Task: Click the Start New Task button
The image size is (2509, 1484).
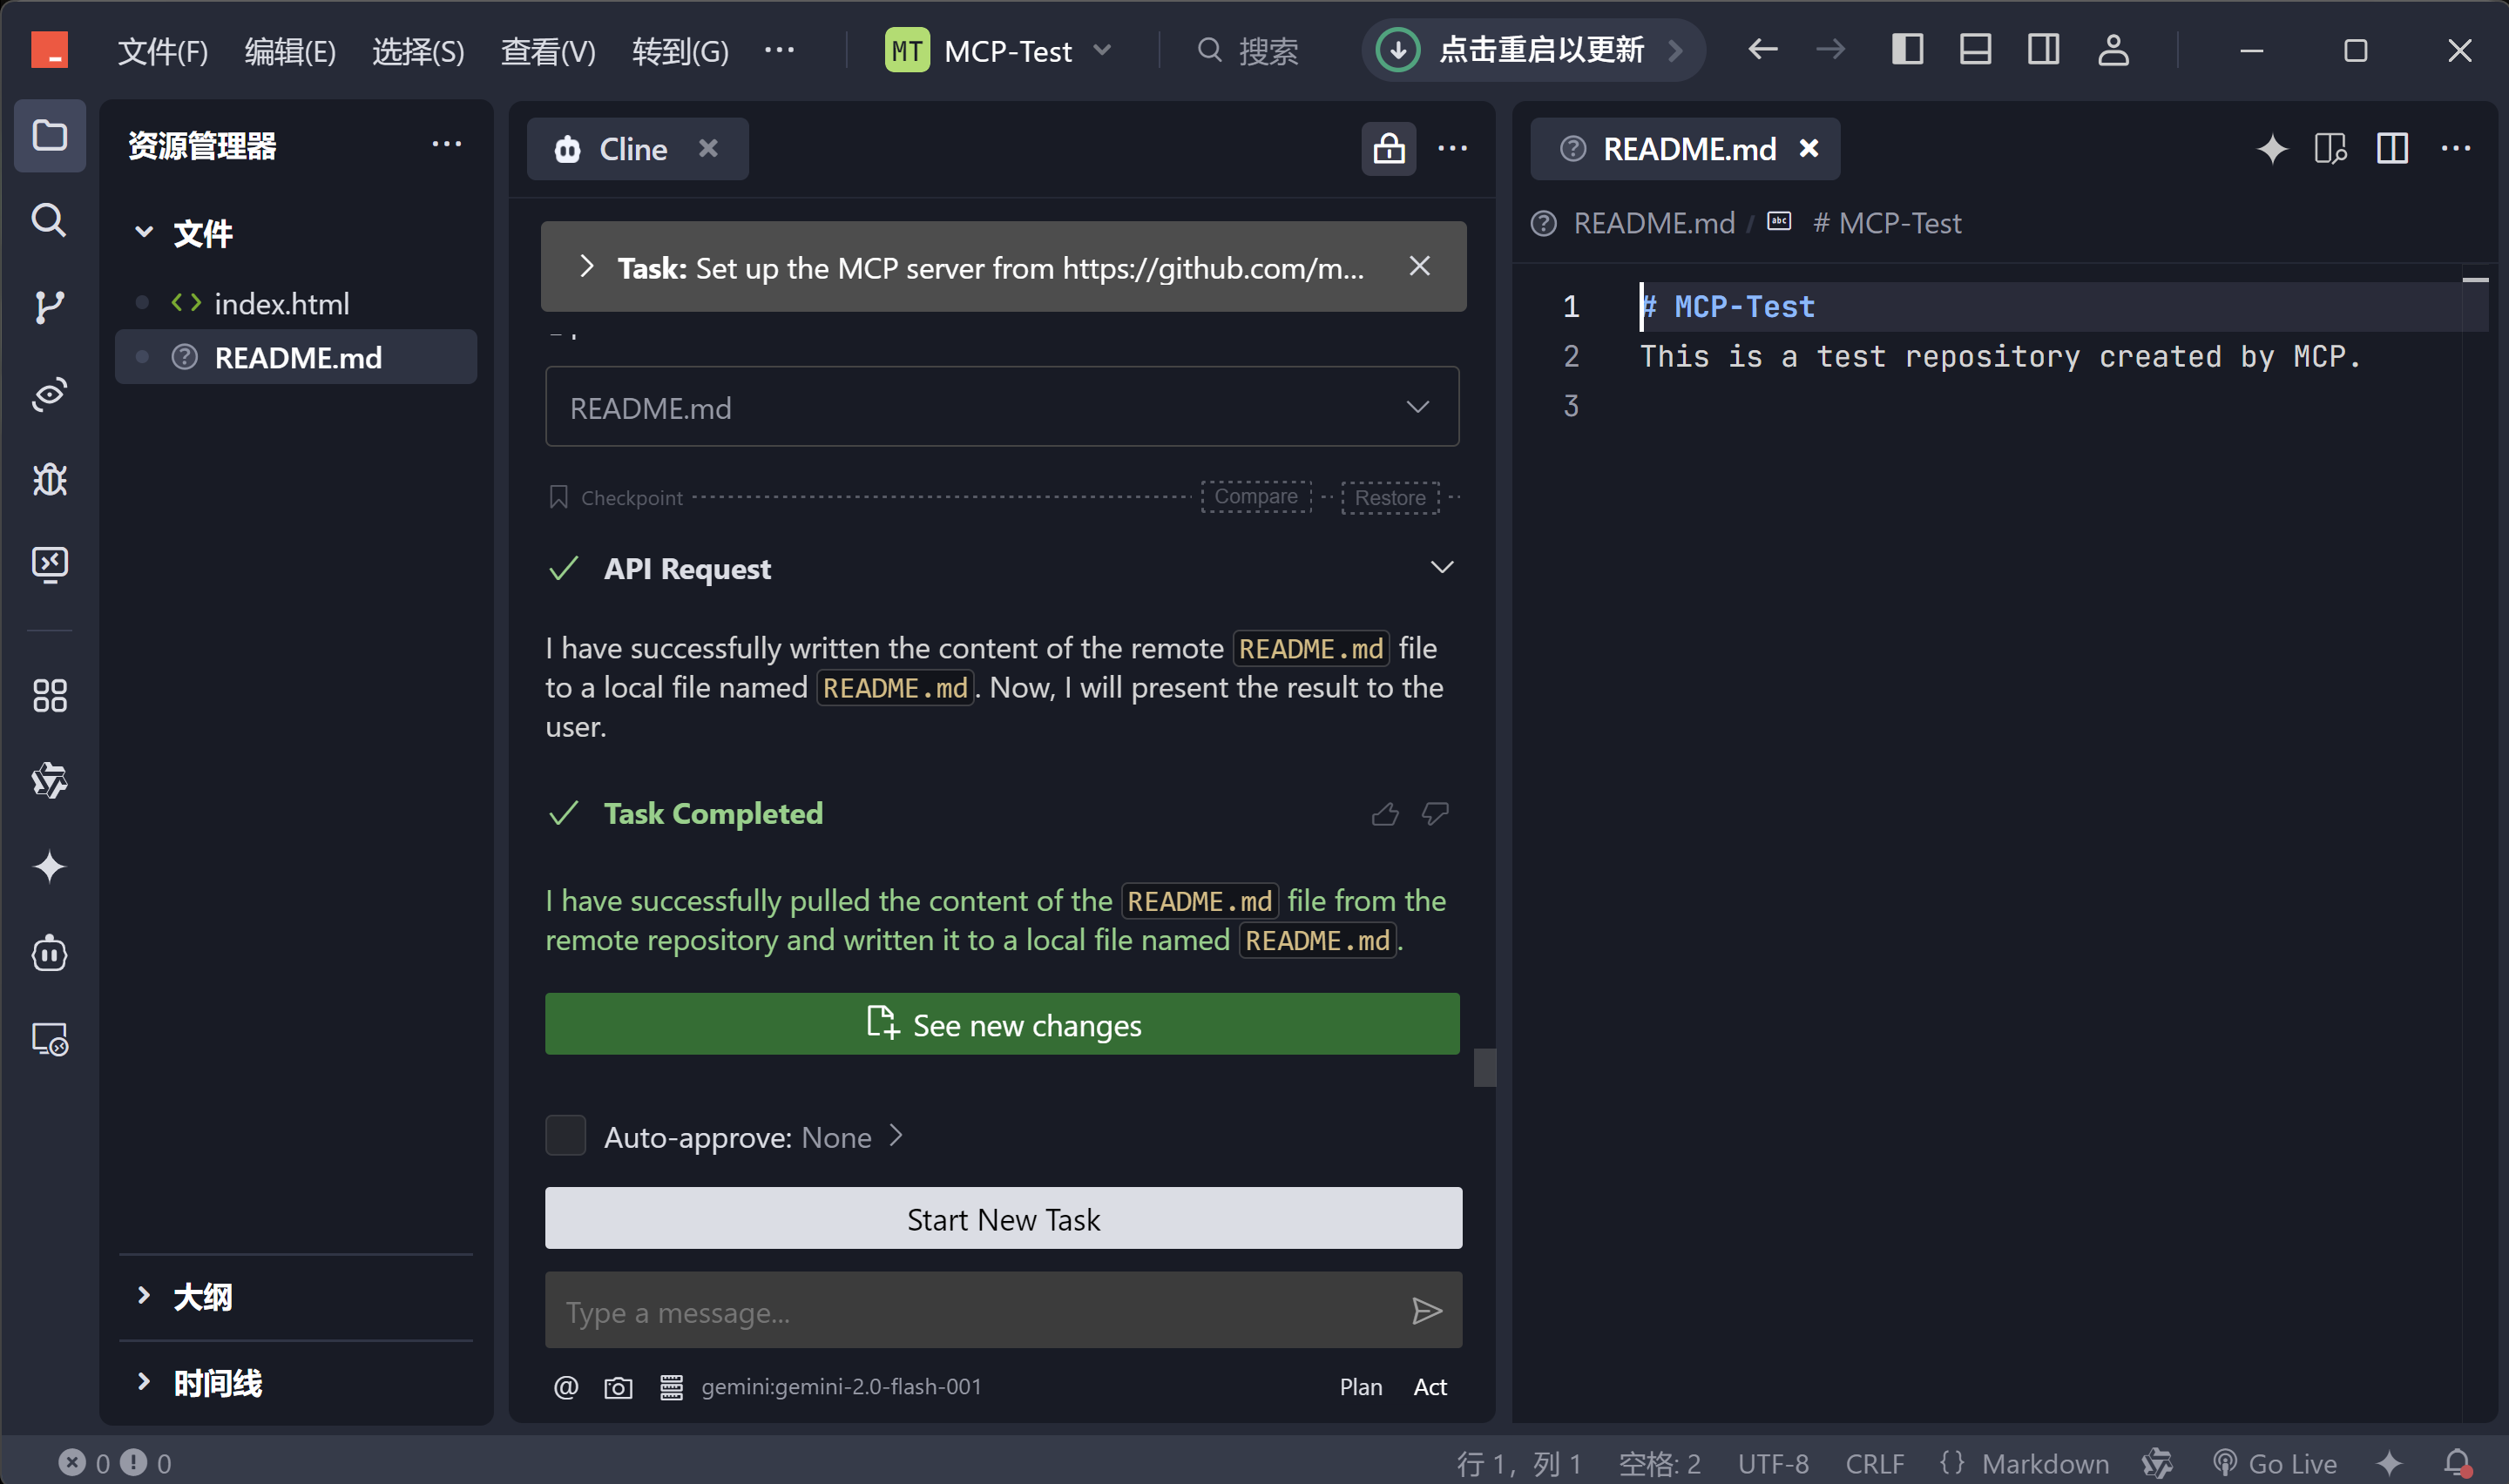Action: (x=1002, y=1219)
